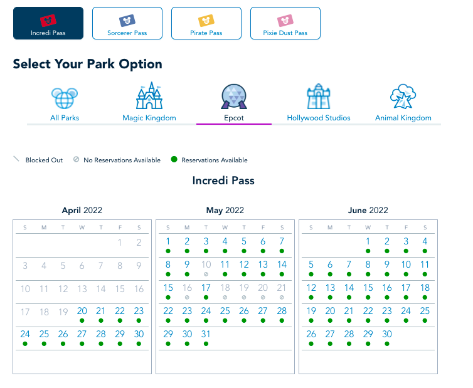Select June 30 as reservation date
This screenshot has width=473, height=388.
(387, 335)
